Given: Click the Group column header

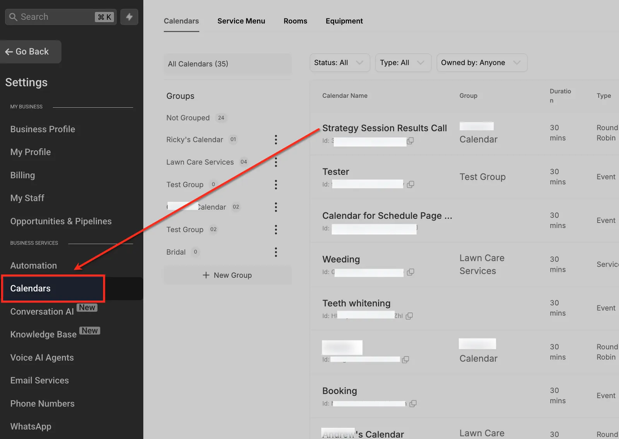Looking at the screenshot, I should 468,95.
